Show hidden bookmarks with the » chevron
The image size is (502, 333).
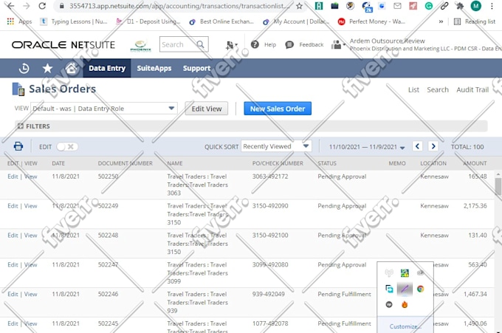point(441,21)
